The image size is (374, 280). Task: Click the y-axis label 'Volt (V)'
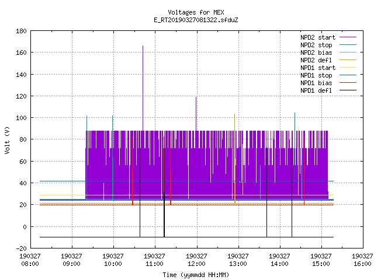[x=7, y=141]
